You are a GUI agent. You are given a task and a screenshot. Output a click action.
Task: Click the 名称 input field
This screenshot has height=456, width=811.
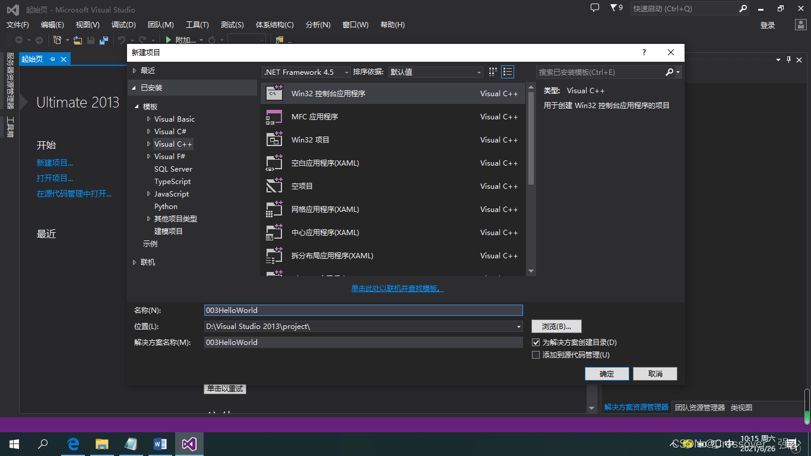(x=363, y=310)
